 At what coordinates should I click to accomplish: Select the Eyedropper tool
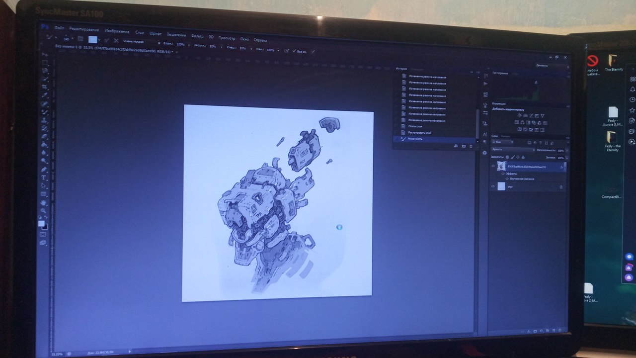45,95
